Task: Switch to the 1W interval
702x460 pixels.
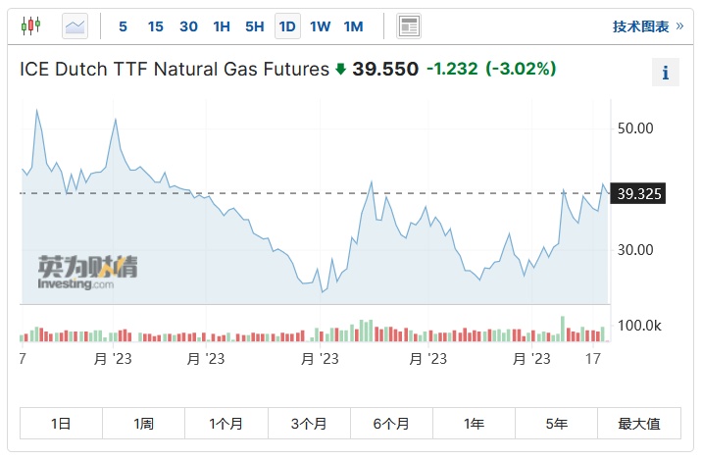Action: coord(321,26)
